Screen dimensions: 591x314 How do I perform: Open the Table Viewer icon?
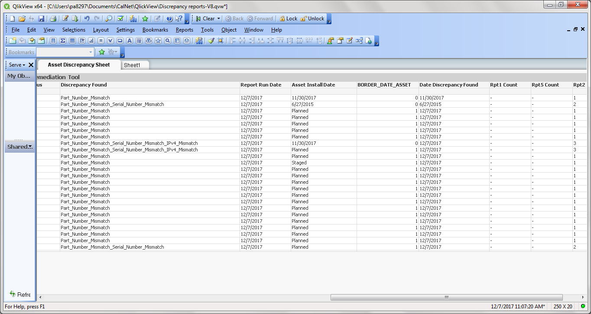[x=359, y=41]
